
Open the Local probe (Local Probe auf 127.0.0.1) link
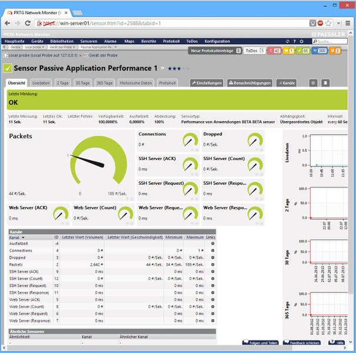pyautogui.click(x=43, y=55)
